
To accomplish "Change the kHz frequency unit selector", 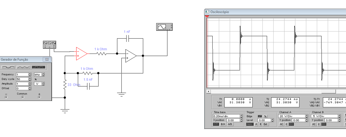I will tap(39, 74).
